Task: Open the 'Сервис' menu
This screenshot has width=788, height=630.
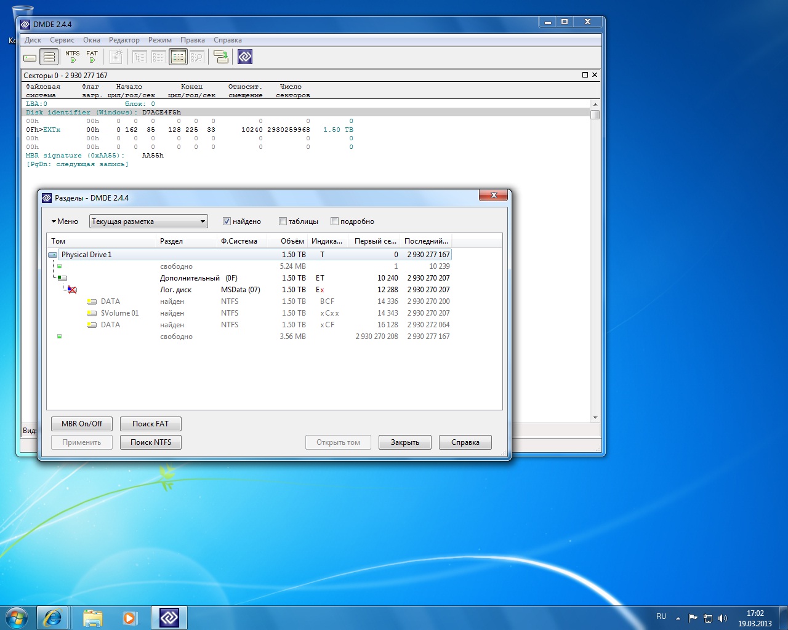Action: 62,40
